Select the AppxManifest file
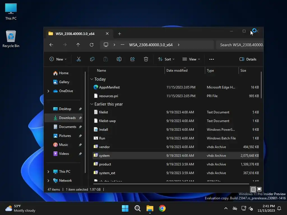This screenshot has height=215, width=287. click(x=175, y=87)
